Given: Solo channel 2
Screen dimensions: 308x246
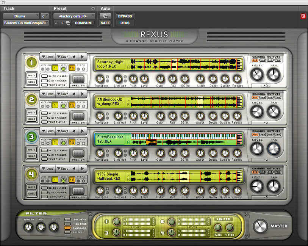Looking at the screenshot, I should coord(32,119).
